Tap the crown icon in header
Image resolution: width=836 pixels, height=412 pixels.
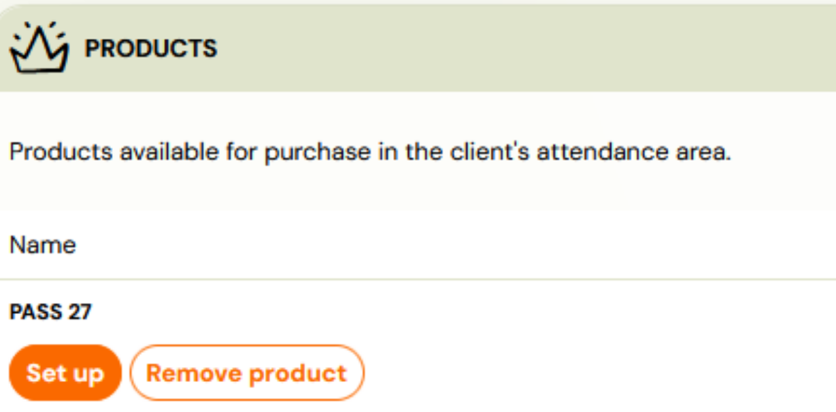click(39, 48)
